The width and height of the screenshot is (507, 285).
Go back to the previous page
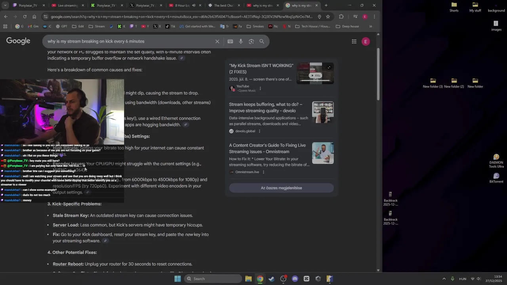pyautogui.click(x=6, y=17)
